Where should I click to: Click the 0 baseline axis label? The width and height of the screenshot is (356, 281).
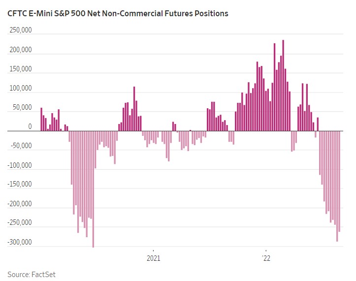pos(30,127)
